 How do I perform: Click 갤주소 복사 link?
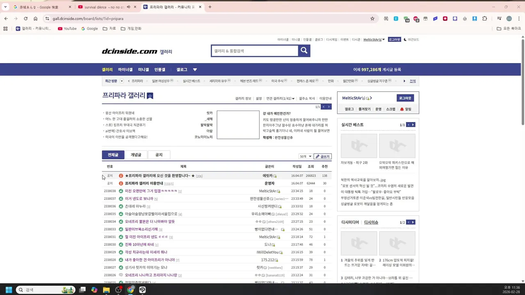click(x=307, y=98)
